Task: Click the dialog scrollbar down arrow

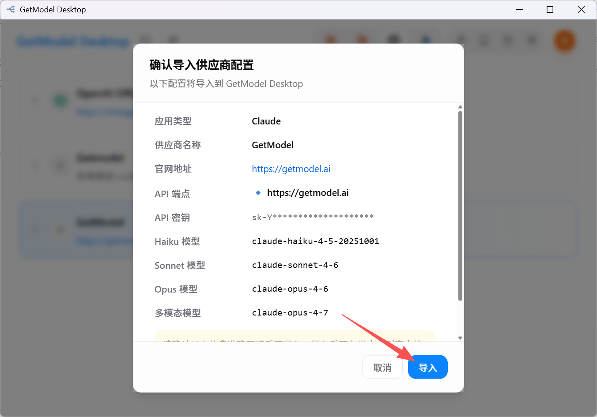Action: (x=460, y=338)
